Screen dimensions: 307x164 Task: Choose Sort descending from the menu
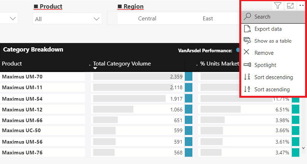(x=273, y=77)
